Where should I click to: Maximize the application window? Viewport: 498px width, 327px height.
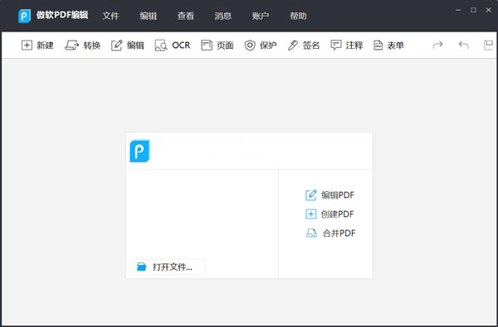474,10
